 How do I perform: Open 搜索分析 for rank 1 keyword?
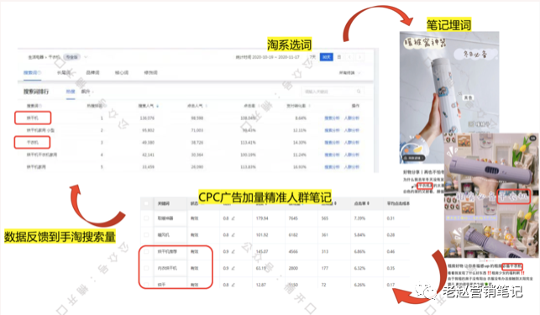click(332, 118)
